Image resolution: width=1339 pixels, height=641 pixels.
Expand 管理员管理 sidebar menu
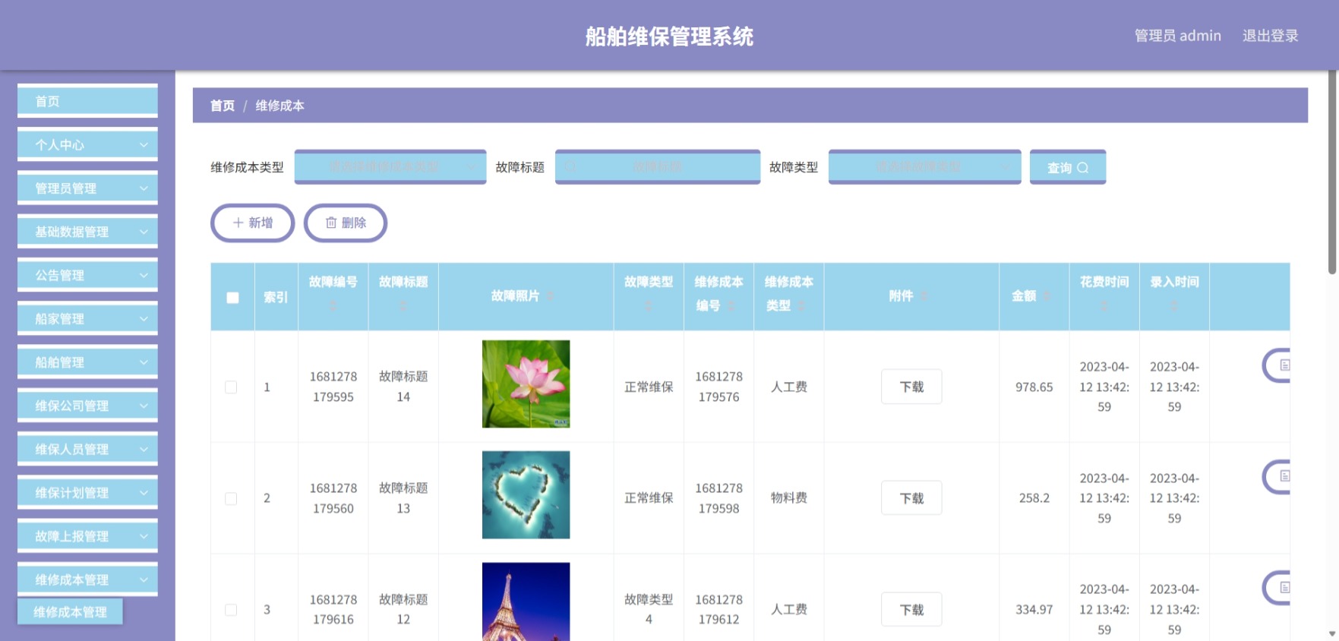(x=87, y=188)
